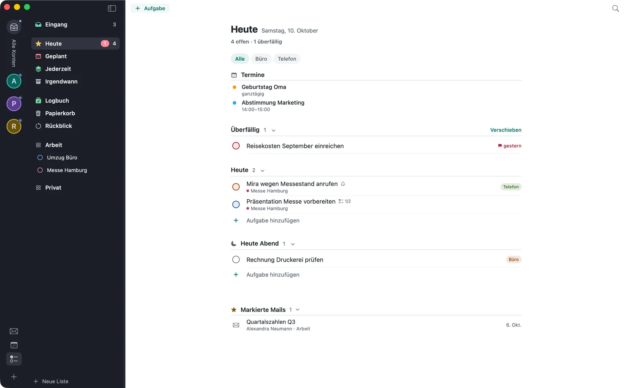Viewport: 627px width, 388px height.
Task: Create a Neue Liste
Action: point(51,381)
